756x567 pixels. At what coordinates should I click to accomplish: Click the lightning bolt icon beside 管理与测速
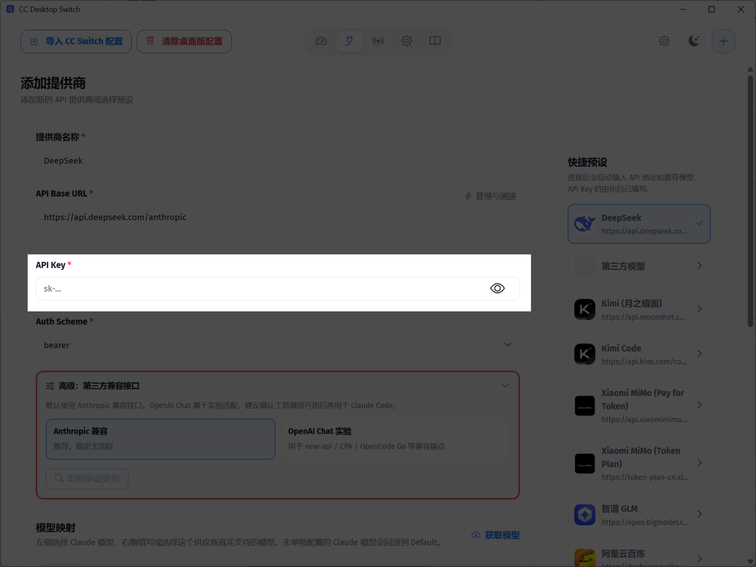point(468,196)
